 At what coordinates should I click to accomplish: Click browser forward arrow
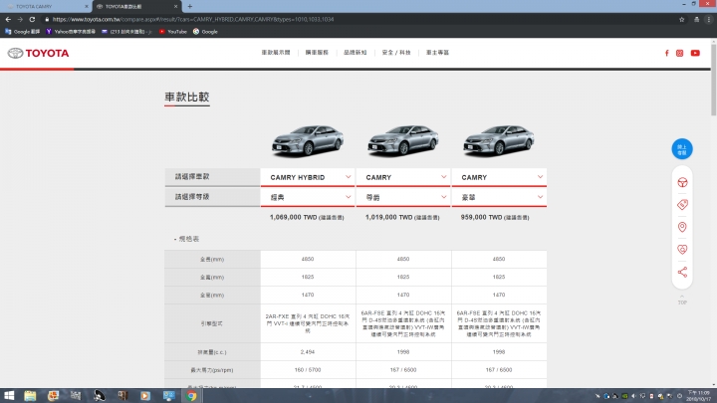tap(20, 19)
